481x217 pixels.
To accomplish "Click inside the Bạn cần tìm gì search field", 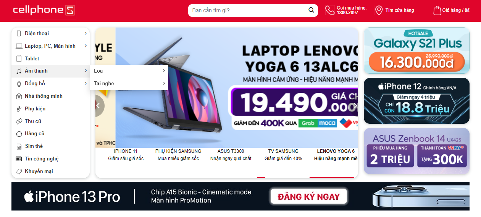I will pos(248,10).
